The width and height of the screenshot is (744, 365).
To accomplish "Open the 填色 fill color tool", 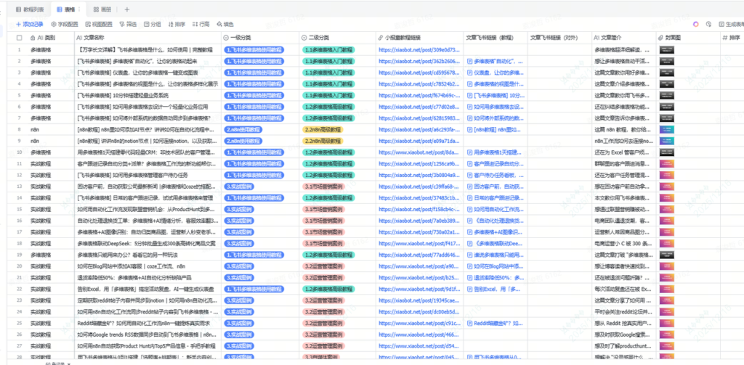I will [225, 24].
